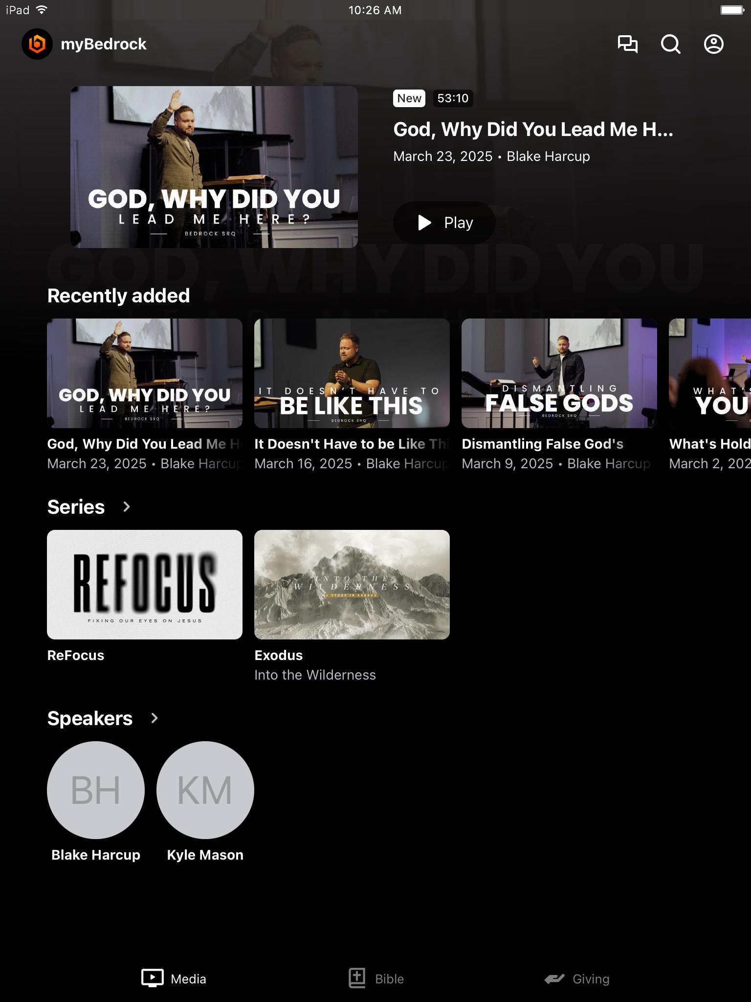The height and width of the screenshot is (1002, 751).
Task: Open 'Dismantling False Gods' sermon thumbnail
Action: point(559,373)
